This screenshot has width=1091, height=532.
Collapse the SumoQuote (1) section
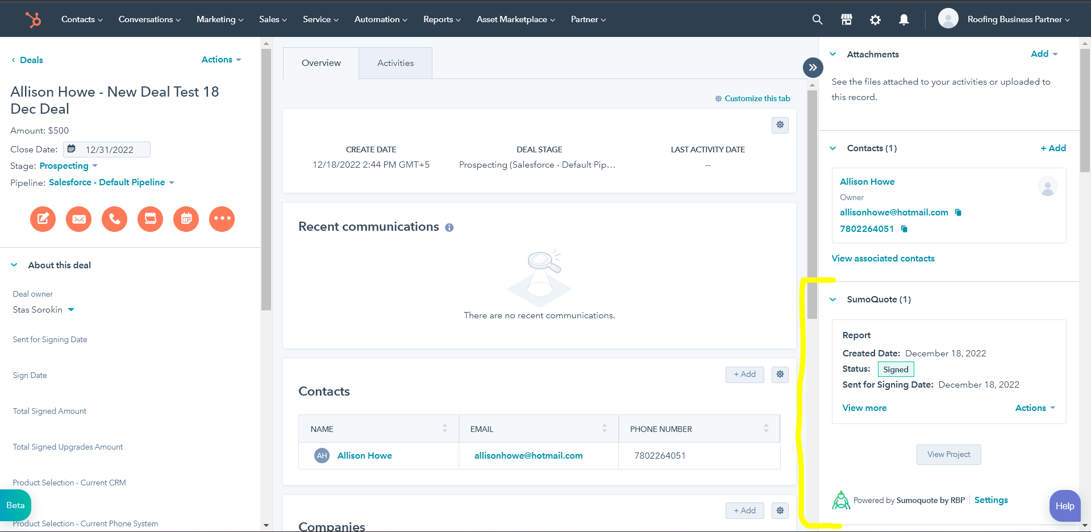click(x=833, y=300)
